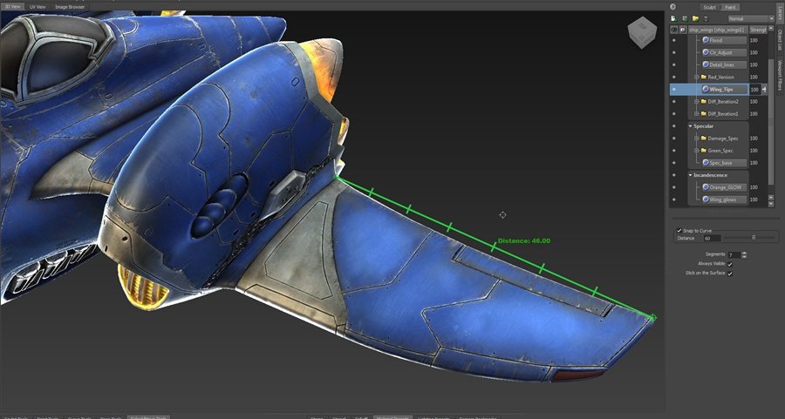This screenshot has width=785, height=419.
Task: Click the Orange_GLOW paint layer icon
Action: click(x=706, y=187)
